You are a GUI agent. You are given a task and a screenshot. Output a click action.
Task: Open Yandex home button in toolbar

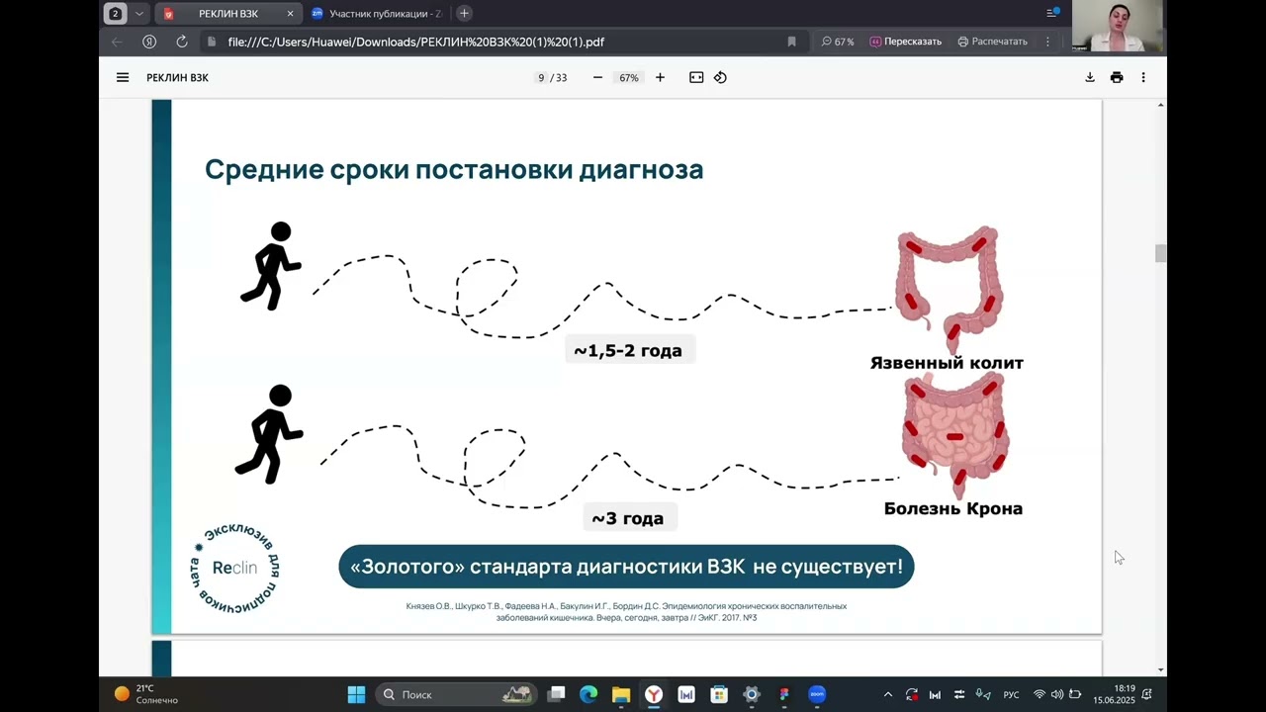pyautogui.click(x=149, y=42)
